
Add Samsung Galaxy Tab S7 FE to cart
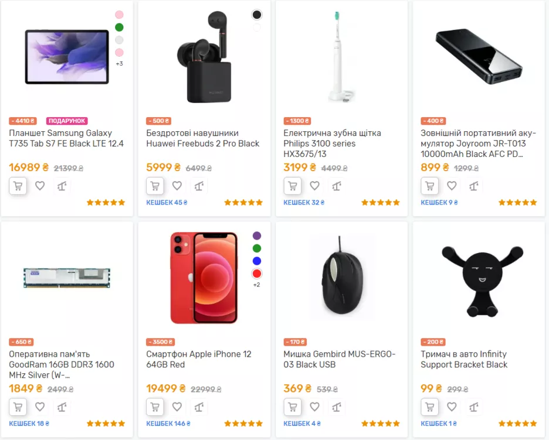[18, 186]
